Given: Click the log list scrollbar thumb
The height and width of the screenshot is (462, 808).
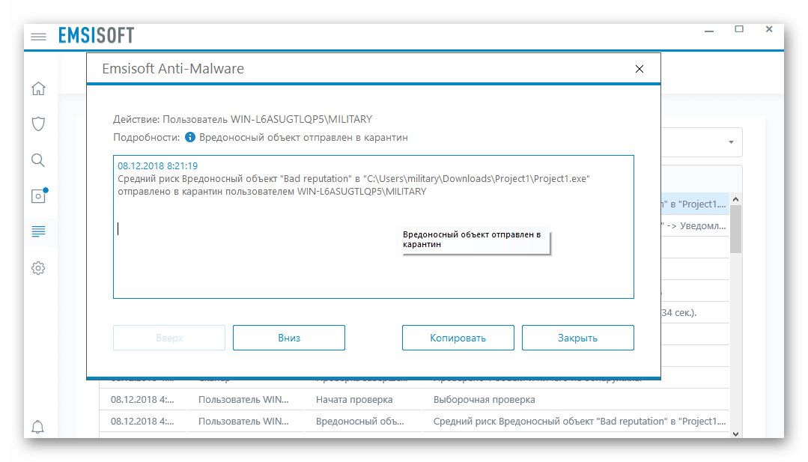Looking at the screenshot, I should click(x=736, y=228).
